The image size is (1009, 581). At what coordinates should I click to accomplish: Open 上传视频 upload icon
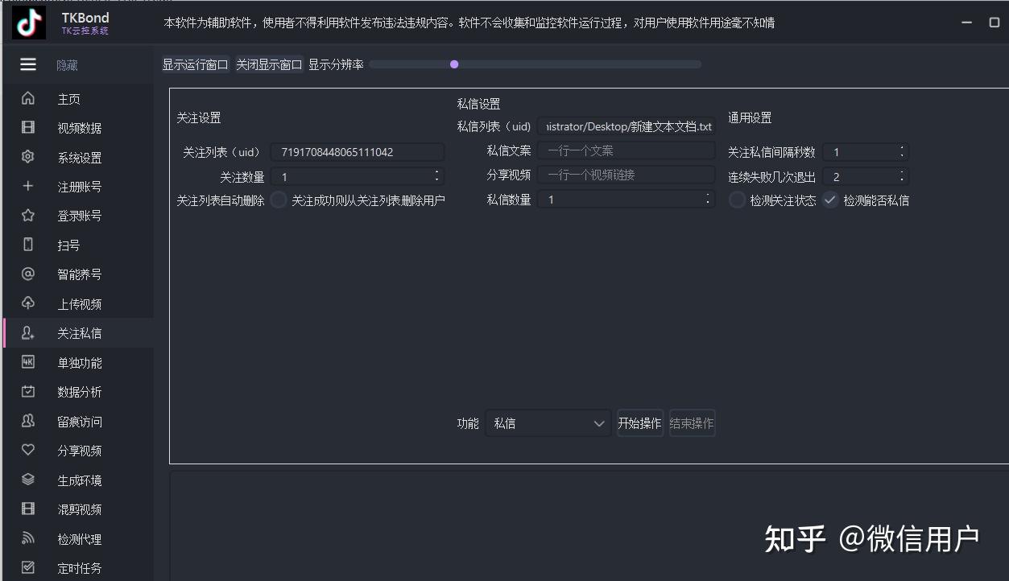(x=27, y=303)
